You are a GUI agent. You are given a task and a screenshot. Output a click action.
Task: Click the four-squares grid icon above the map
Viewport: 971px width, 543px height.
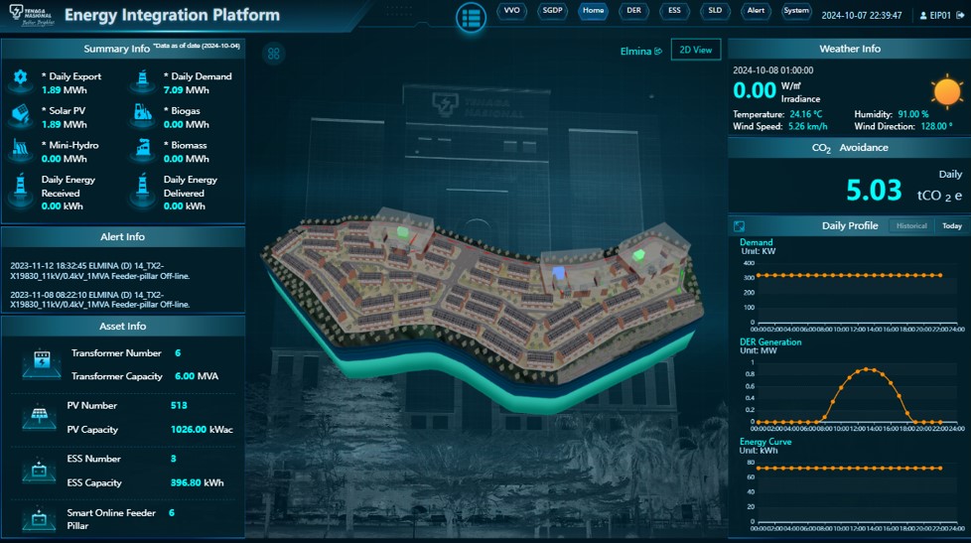[x=274, y=53]
